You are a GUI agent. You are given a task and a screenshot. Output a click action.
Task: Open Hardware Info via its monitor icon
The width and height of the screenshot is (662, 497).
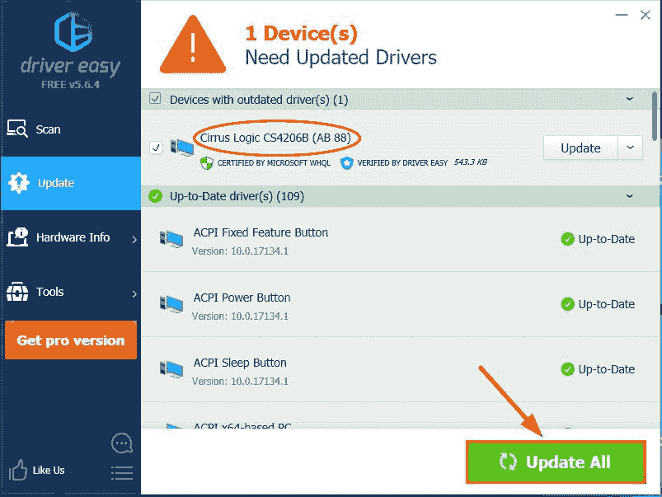pos(17,237)
